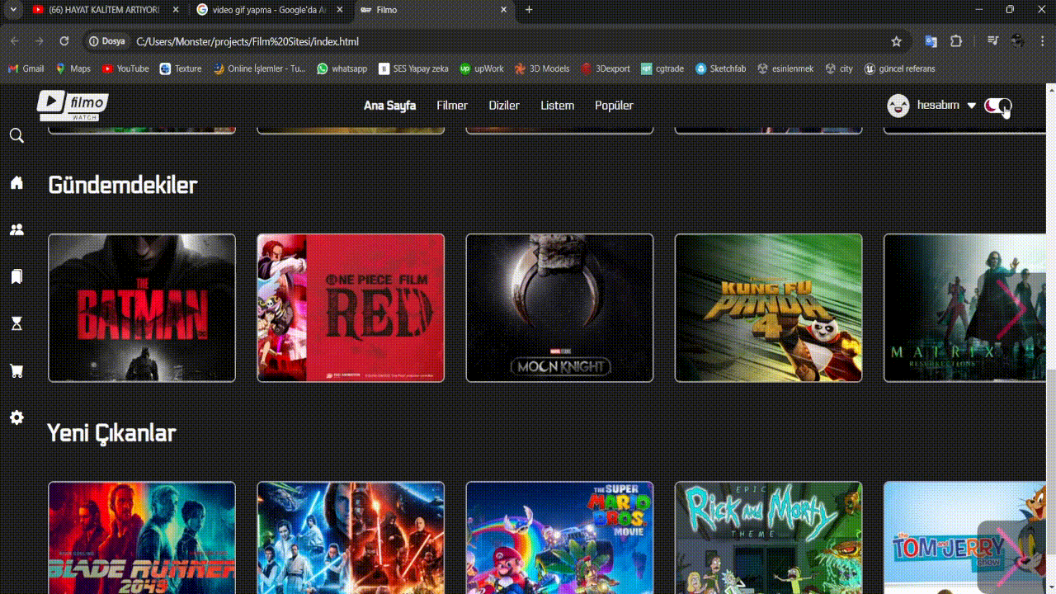Open the media control icon in toolbar
The height and width of the screenshot is (594, 1056).
pyautogui.click(x=992, y=41)
